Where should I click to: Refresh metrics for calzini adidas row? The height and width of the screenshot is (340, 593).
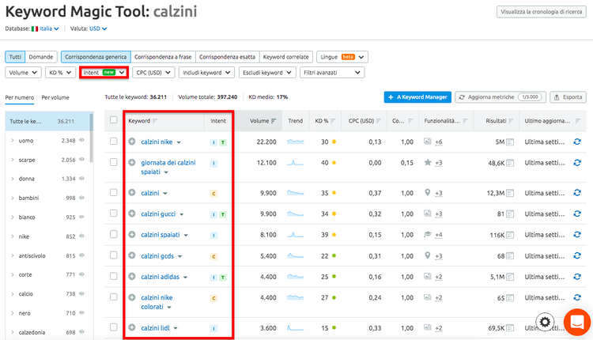(x=577, y=277)
